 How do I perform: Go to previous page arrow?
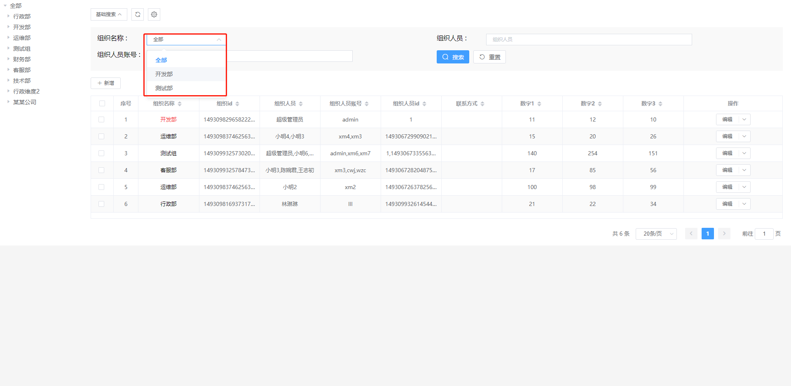tap(691, 234)
